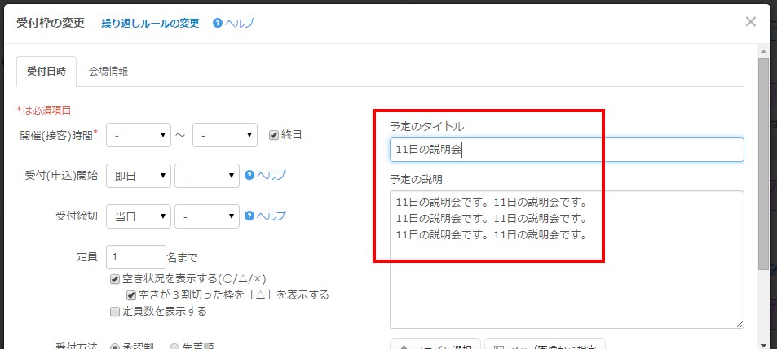The image size is (777, 349).
Task: Click the scrollbar up arrow
Action: point(764,50)
